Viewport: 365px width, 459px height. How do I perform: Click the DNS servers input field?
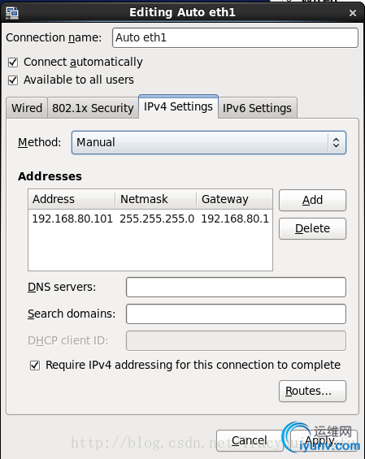point(236,287)
